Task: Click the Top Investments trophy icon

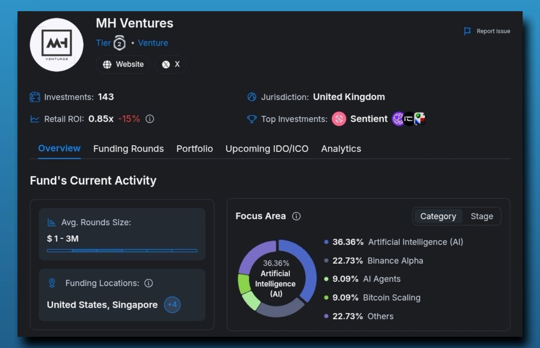Action: [252, 119]
